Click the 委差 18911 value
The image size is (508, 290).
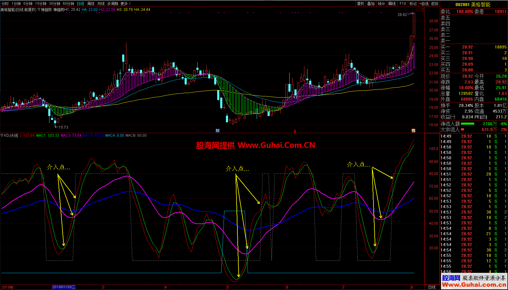click(500, 11)
